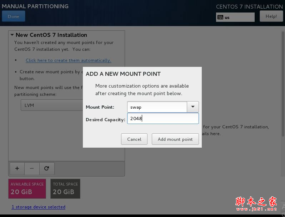The width and height of the screenshot is (285, 217).
Task: Click the pink Available Space box
Action: [27, 188]
